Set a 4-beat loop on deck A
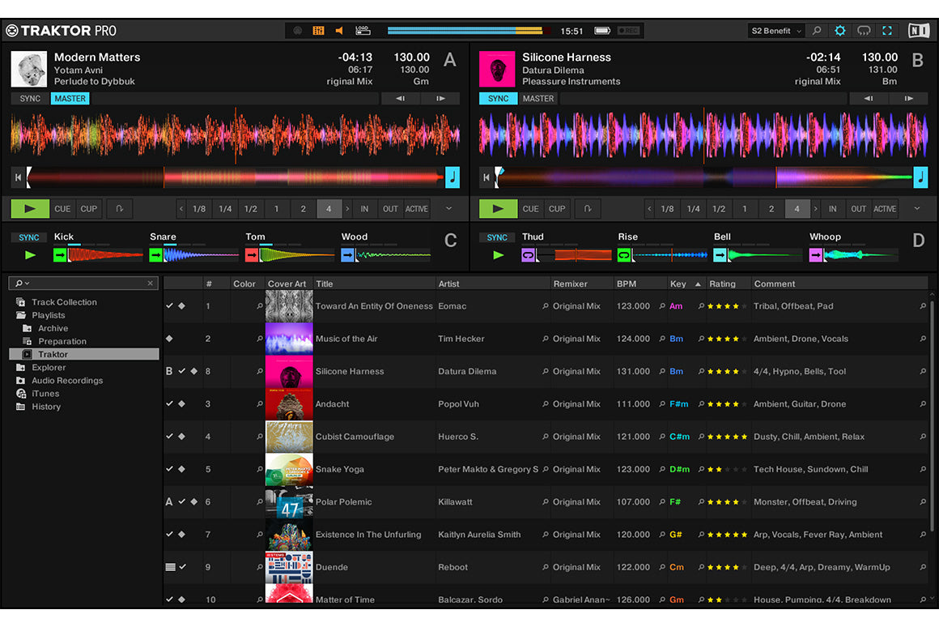The height and width of the screenshot is (627, 939). [329, 208]
